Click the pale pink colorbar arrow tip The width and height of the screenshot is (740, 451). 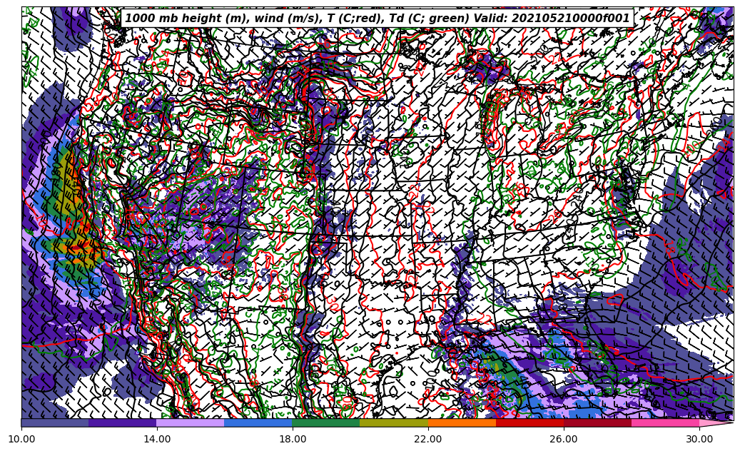point(716,422)
